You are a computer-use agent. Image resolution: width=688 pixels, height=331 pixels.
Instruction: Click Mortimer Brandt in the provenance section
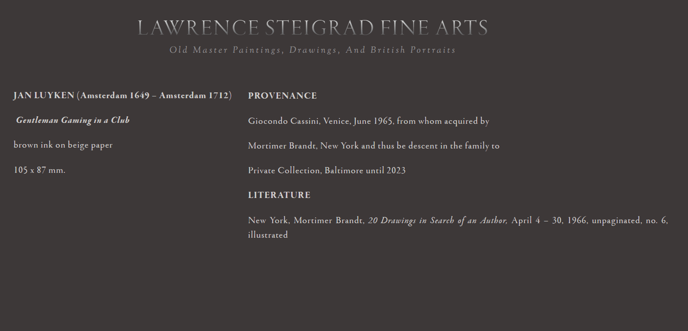282,146
